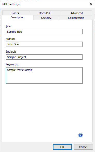Screen dimensions: 95x152
Task: Click into the Title field with Sample Title
Action: 44,32
